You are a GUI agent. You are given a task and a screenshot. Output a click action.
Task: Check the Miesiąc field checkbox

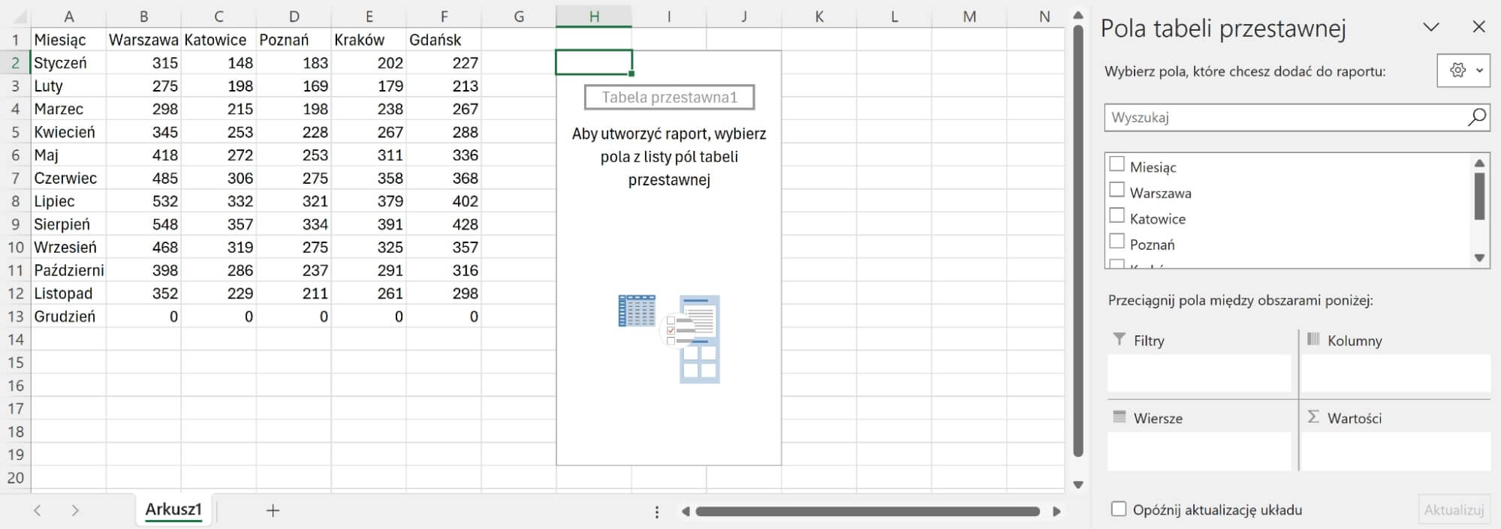[1117, 164]
